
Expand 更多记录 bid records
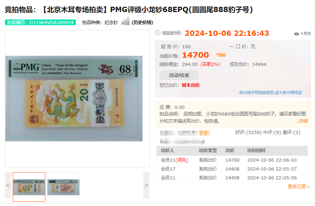click(x=299, y=187)
